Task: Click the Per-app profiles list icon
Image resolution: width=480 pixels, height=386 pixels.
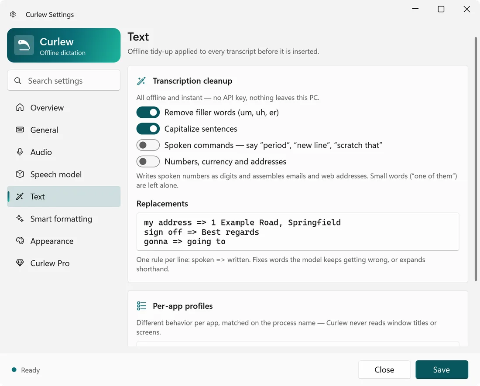Action: [x=141, y=306]
